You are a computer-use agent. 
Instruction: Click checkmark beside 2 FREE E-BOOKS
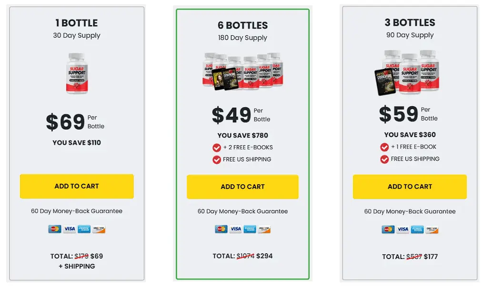(x=217, y=148)
